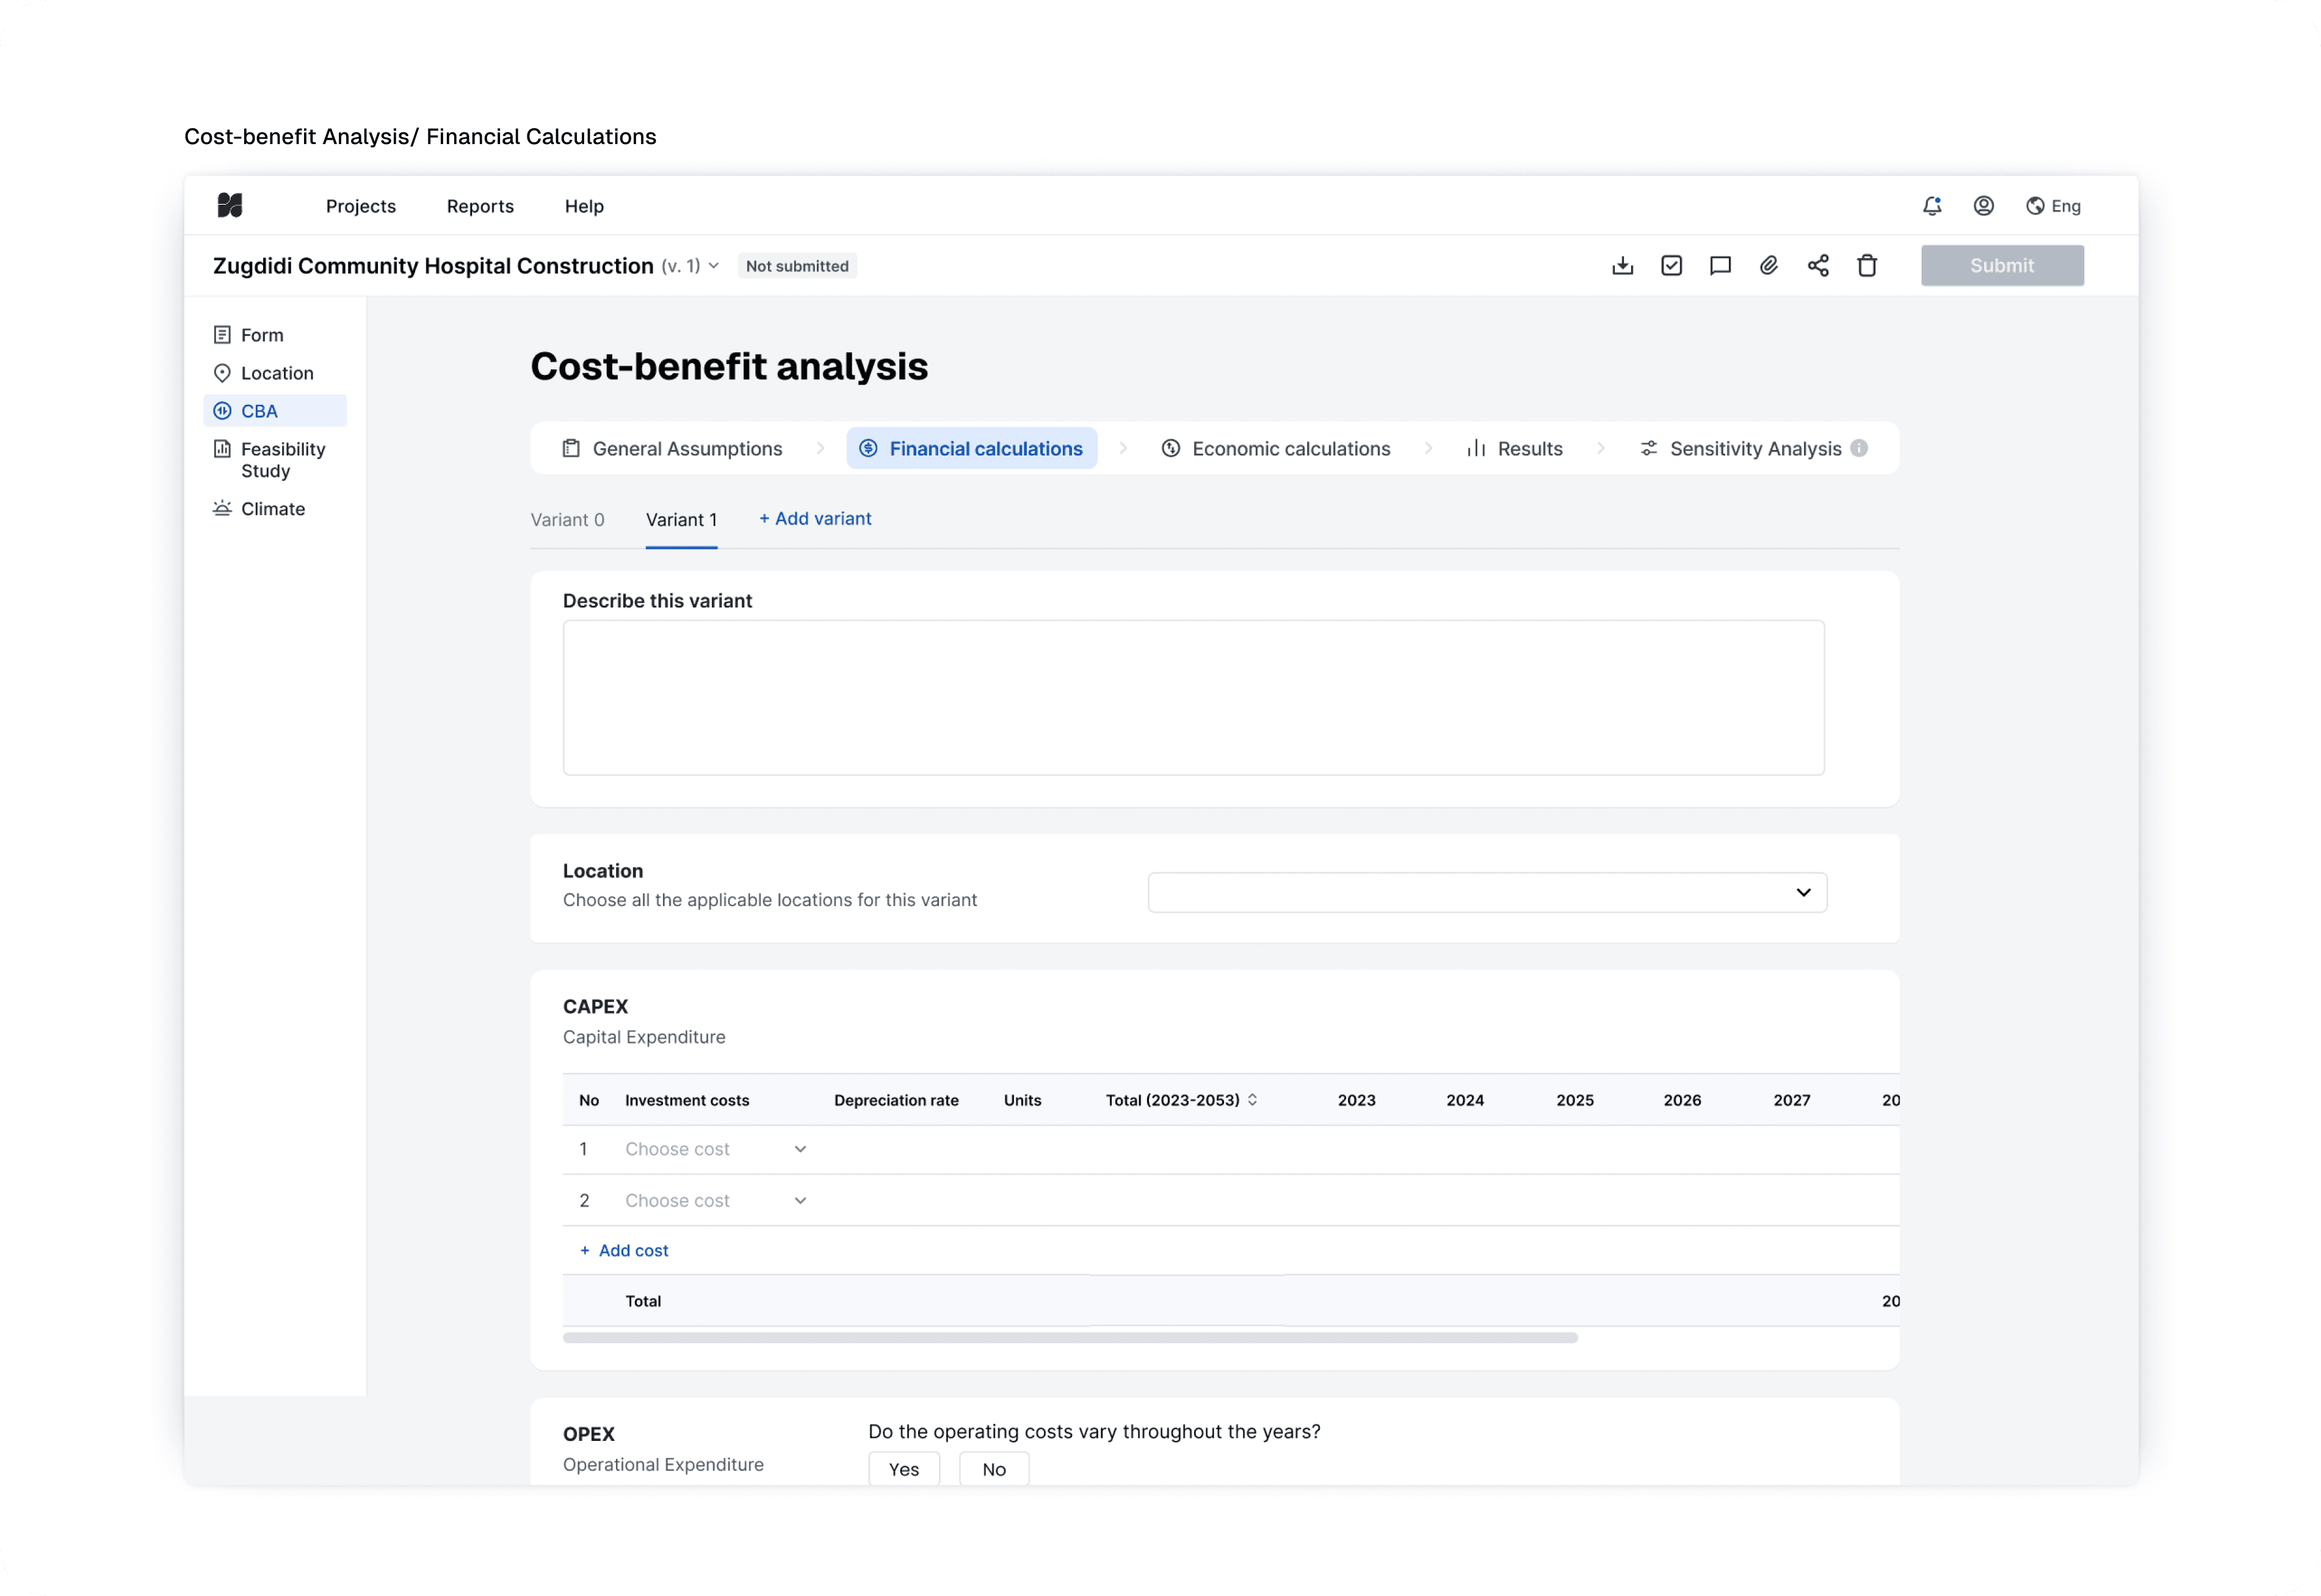Click the checklist validation icon
The image size is (2321, 1596).
(x=1671, y=266)
